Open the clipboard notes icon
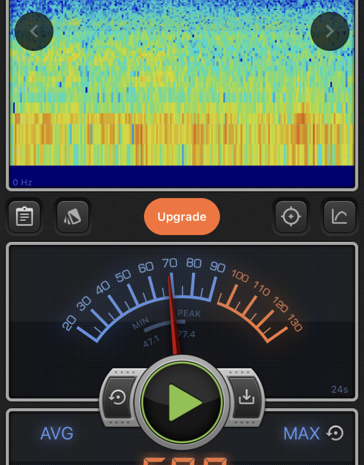 click(24, 217)
